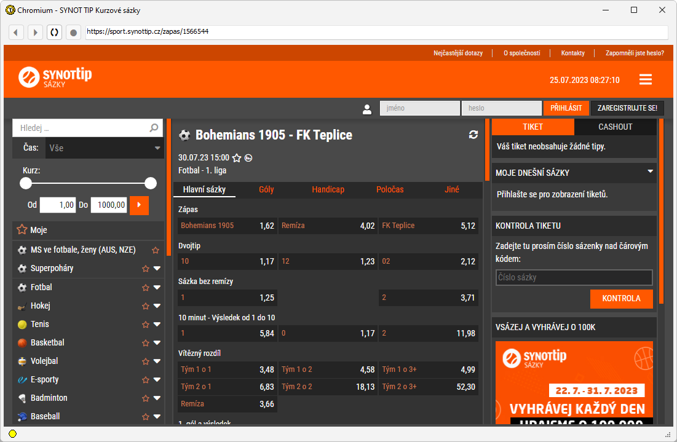Image resolution: width=677 pixels, height=442 pixels.
Task: Switch to the Góly tab
Action: [266, 189]
